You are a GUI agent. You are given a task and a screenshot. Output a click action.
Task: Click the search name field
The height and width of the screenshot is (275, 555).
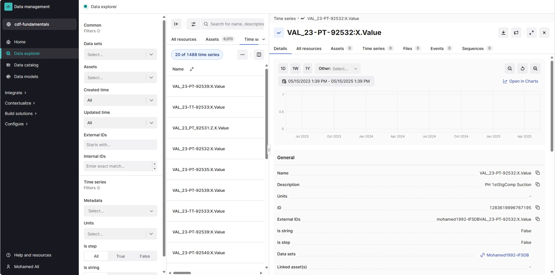tap(233, 24)
